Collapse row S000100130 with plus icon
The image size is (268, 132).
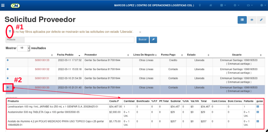[8, 87]
